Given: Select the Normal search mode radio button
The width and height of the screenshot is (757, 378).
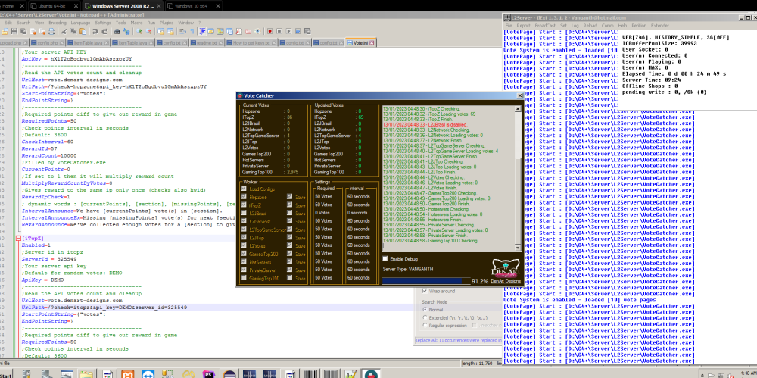Looking at the screenshot, I should 425,310.
